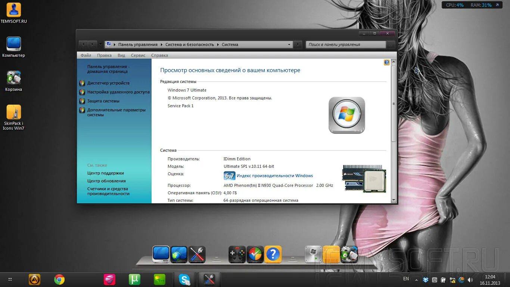
Task: Go forward with the navigation forward arrow
Action: (x=92, y=44)
